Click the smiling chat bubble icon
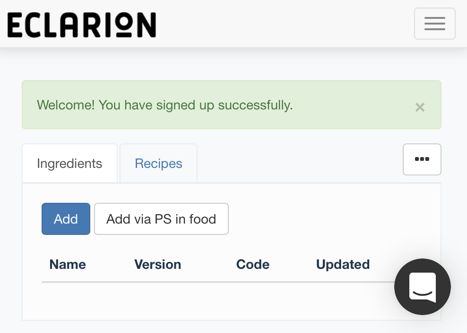 422,286
